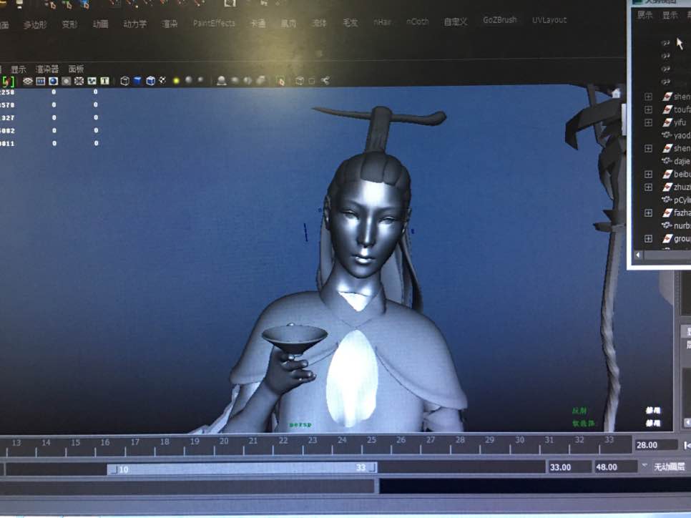
Task: Click the beibu node icon in outliner
Action: [667, 174]
